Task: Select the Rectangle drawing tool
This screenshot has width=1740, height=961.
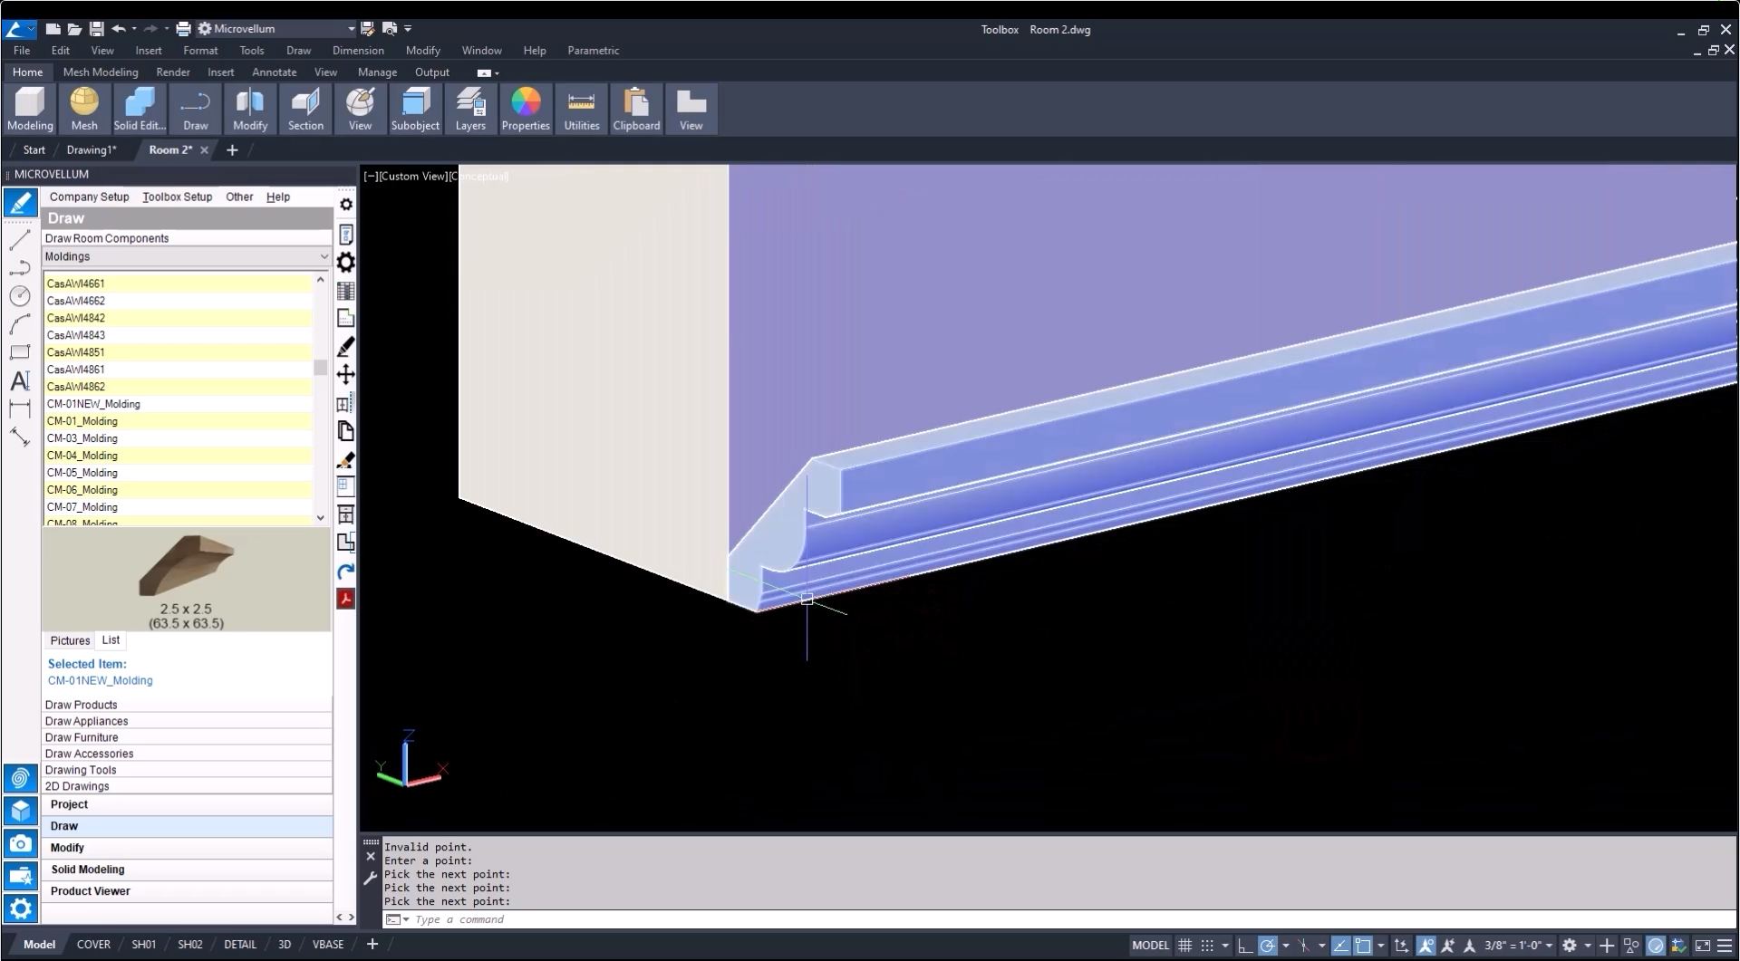Action: click(x=20, y=352)
